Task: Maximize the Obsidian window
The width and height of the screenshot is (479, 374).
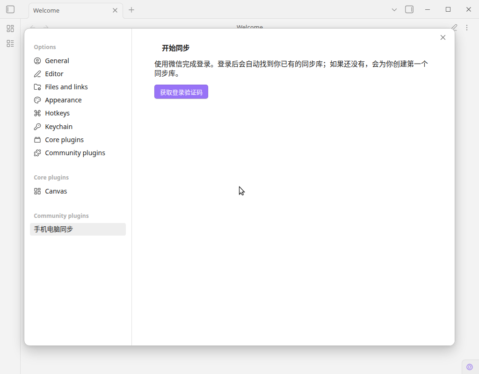Action: click(x=448, y=9)
